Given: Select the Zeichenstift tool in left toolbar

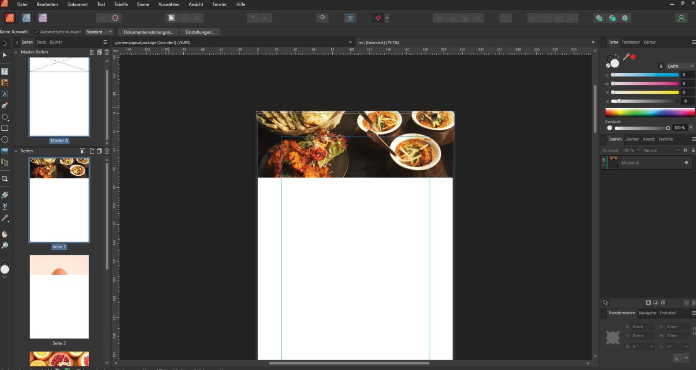Looking at the screenshot, I should click(5, 105).
